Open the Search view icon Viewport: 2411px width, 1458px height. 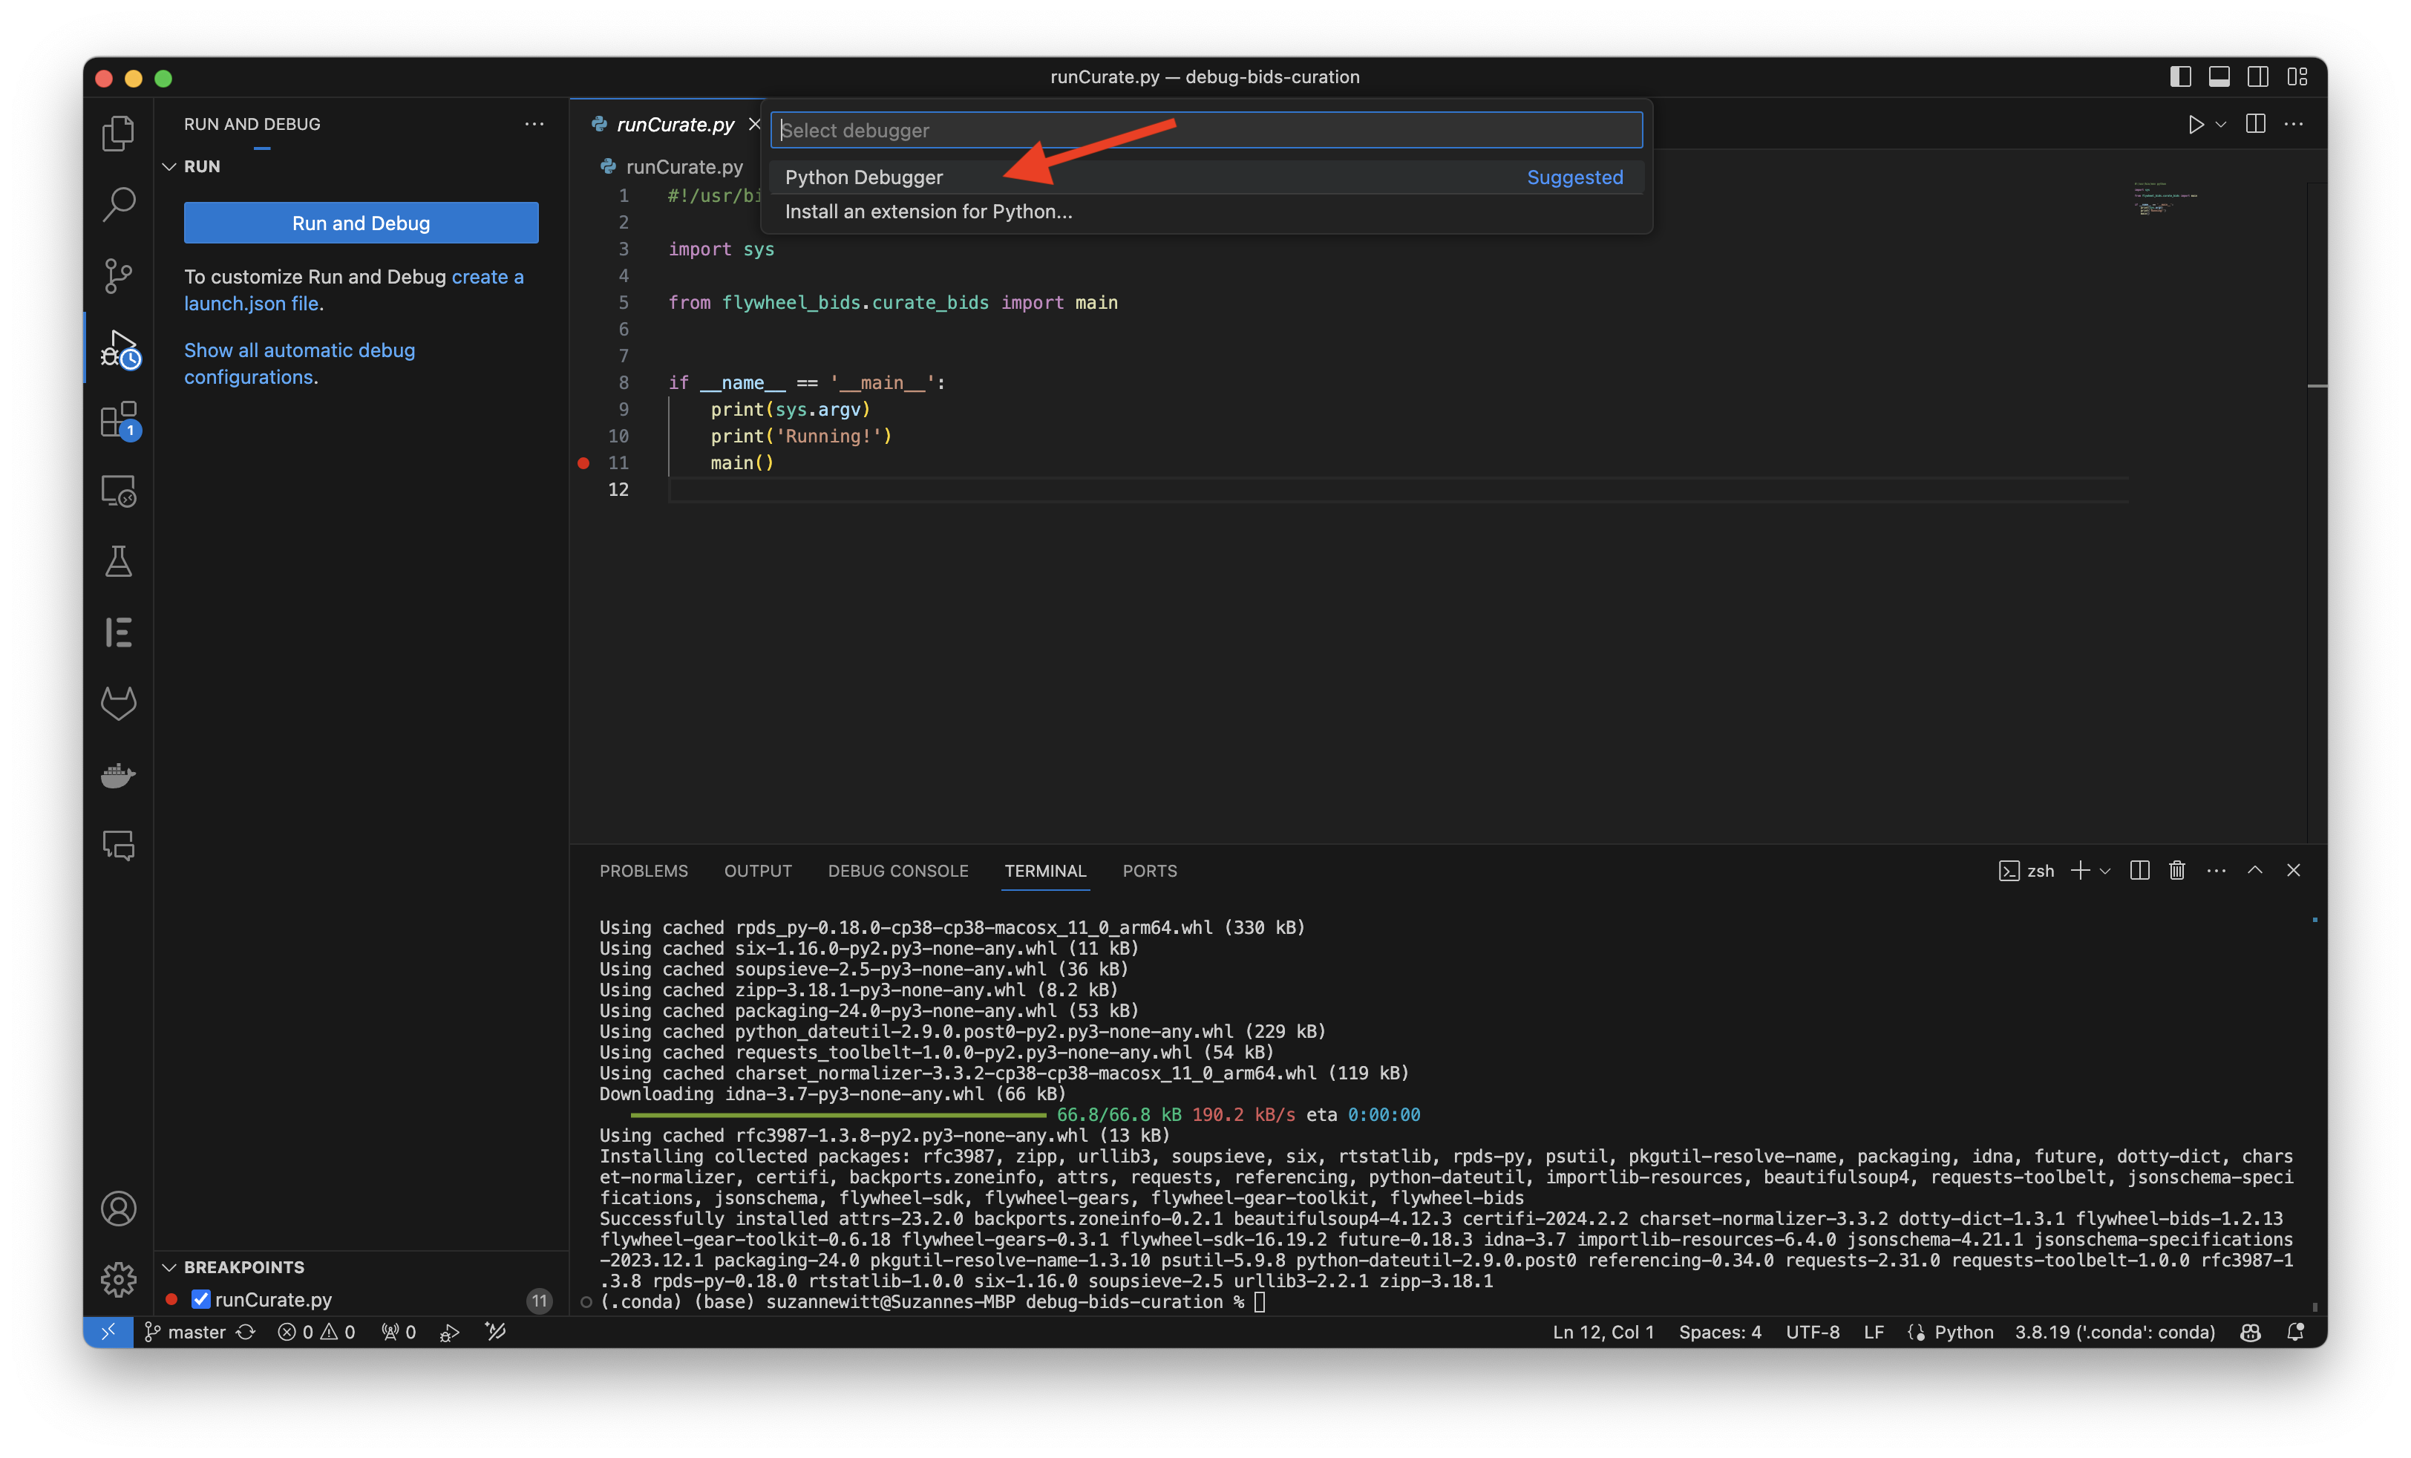tap(119, 203)
